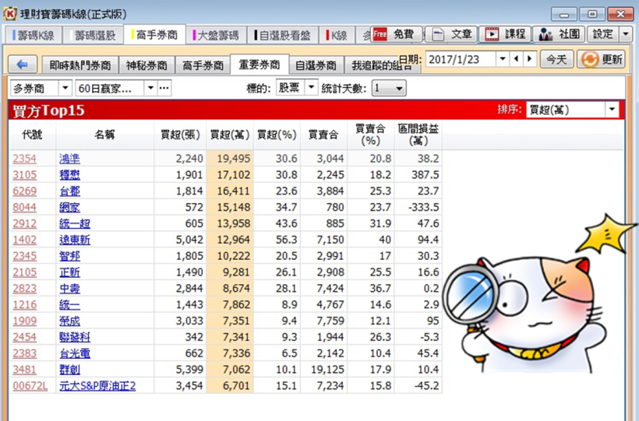The width and height of the screenshot is (639, 421).
Task: Select the 重要券商 sub-tab
Action: [259, 65]
